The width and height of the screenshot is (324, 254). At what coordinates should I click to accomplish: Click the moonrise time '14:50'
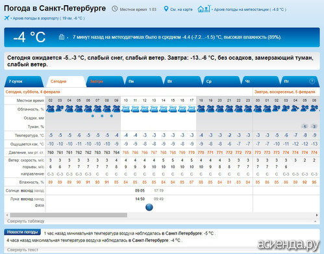point(140,199)
